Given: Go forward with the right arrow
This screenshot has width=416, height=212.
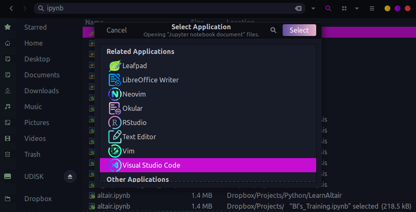Looking at the screenshot, I should [25, 8].
